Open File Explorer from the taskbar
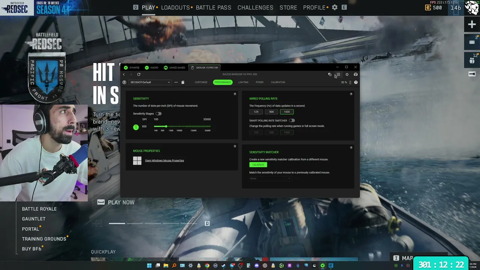Viewport: 480px width, 270px height. pos(166,265)
